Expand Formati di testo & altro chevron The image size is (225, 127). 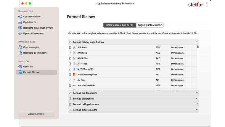[197, 110]
